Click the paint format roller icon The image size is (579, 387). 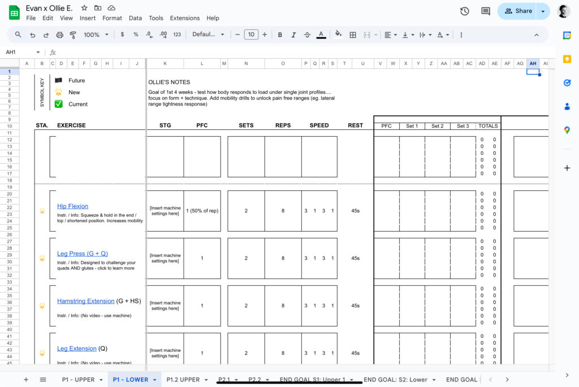click(x=73, y=34)
